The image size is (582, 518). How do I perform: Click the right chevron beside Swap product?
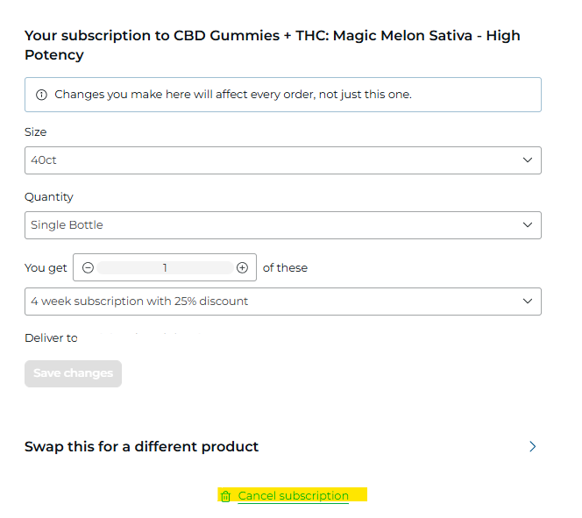click(532, 446)
